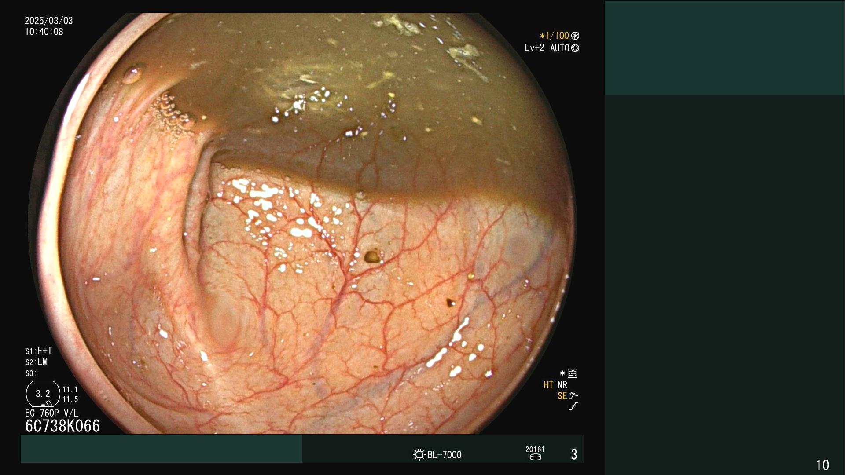
Task: Click the Lv+2 brightness level indicator
Action: point(534,47)
